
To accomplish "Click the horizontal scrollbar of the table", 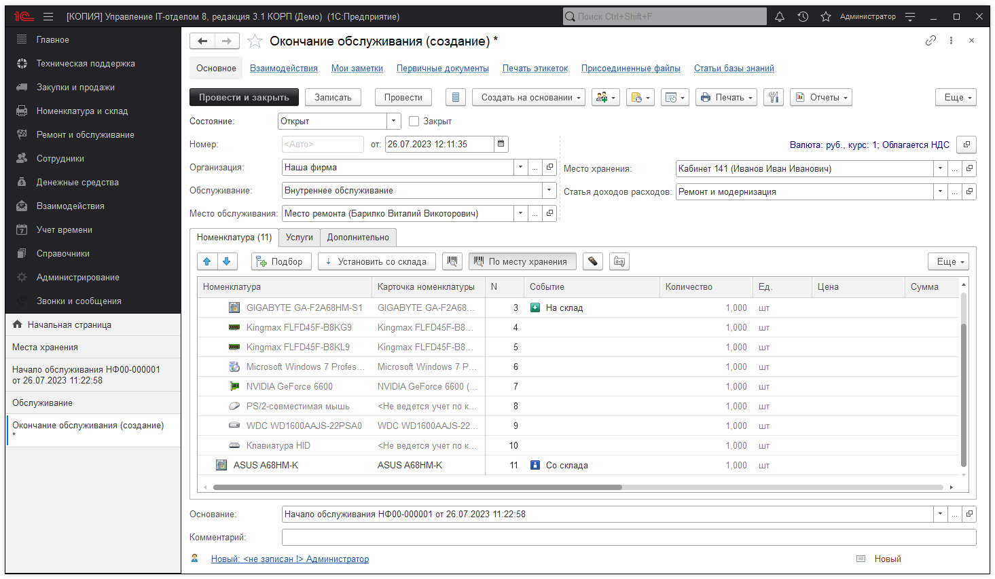I will [x=417, y=487].
